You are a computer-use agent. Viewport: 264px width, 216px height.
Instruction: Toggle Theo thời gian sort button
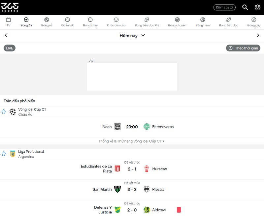pos(243,48)
